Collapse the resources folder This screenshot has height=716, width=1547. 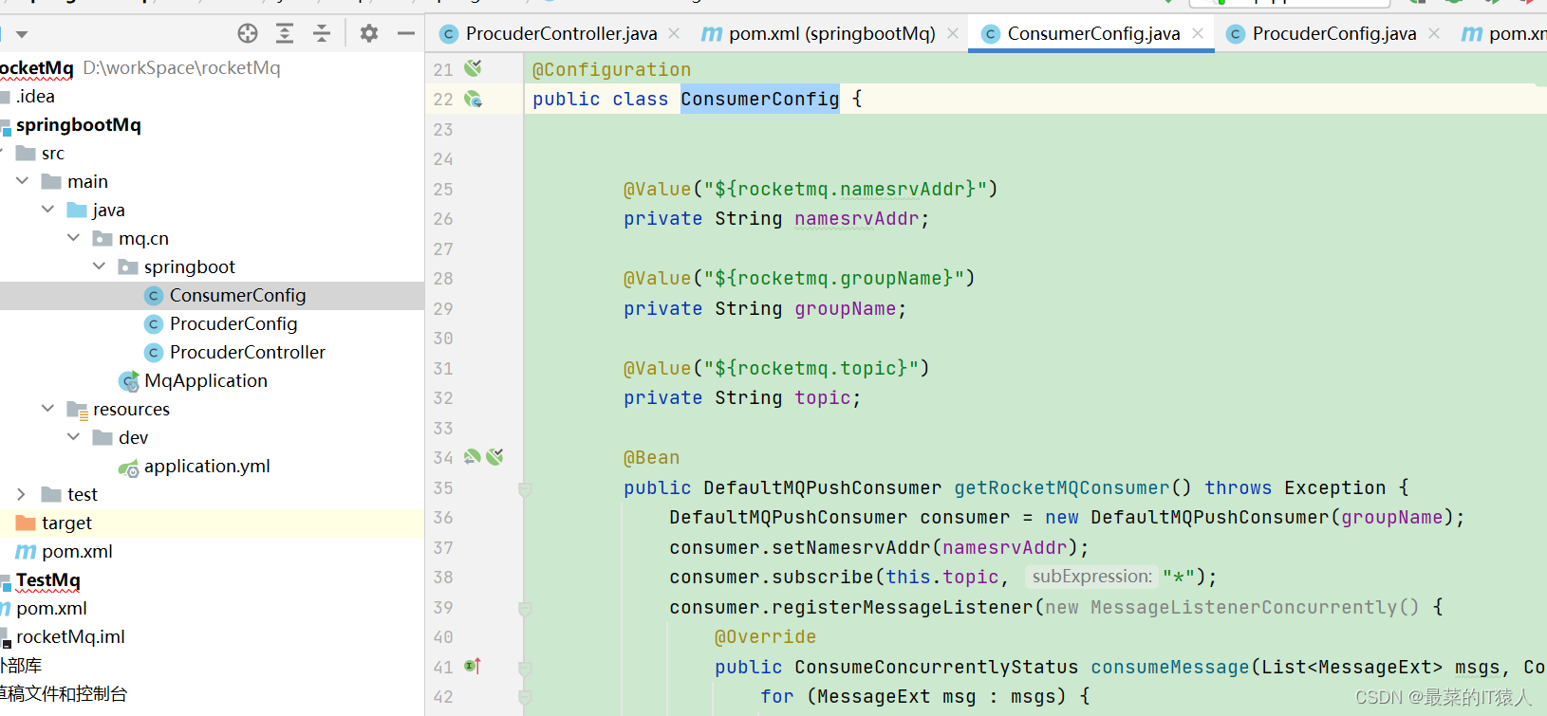pyautogui.click(x=48, y=409)
